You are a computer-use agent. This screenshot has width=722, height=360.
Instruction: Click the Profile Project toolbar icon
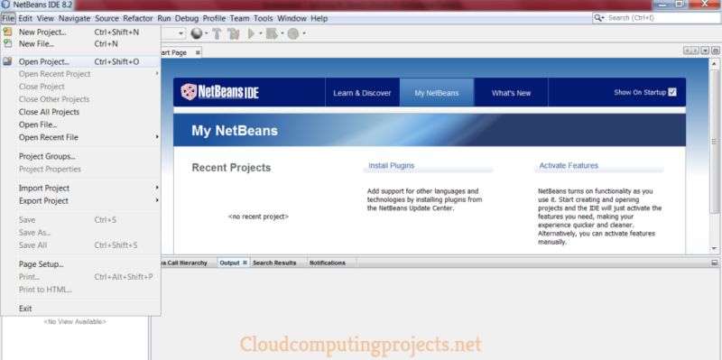pyautogui.click(x=293, y=33)
